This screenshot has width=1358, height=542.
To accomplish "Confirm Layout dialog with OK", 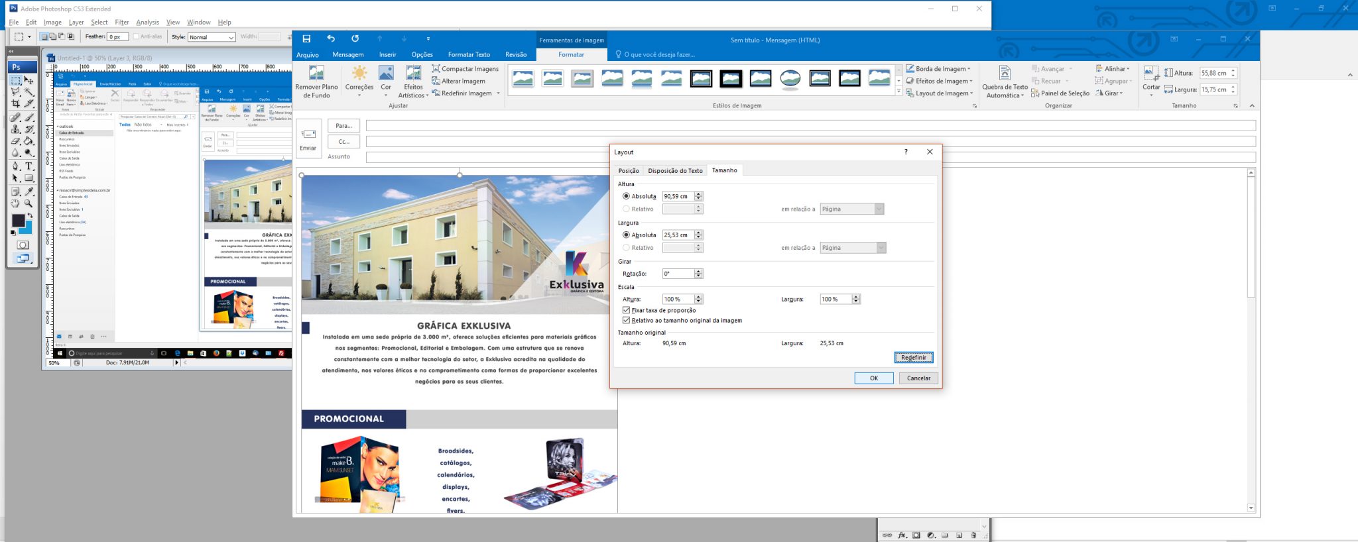I will pos(874,378).
